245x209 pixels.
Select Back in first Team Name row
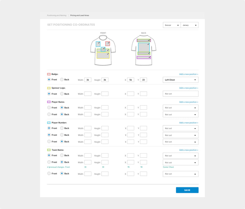point(62,155)
